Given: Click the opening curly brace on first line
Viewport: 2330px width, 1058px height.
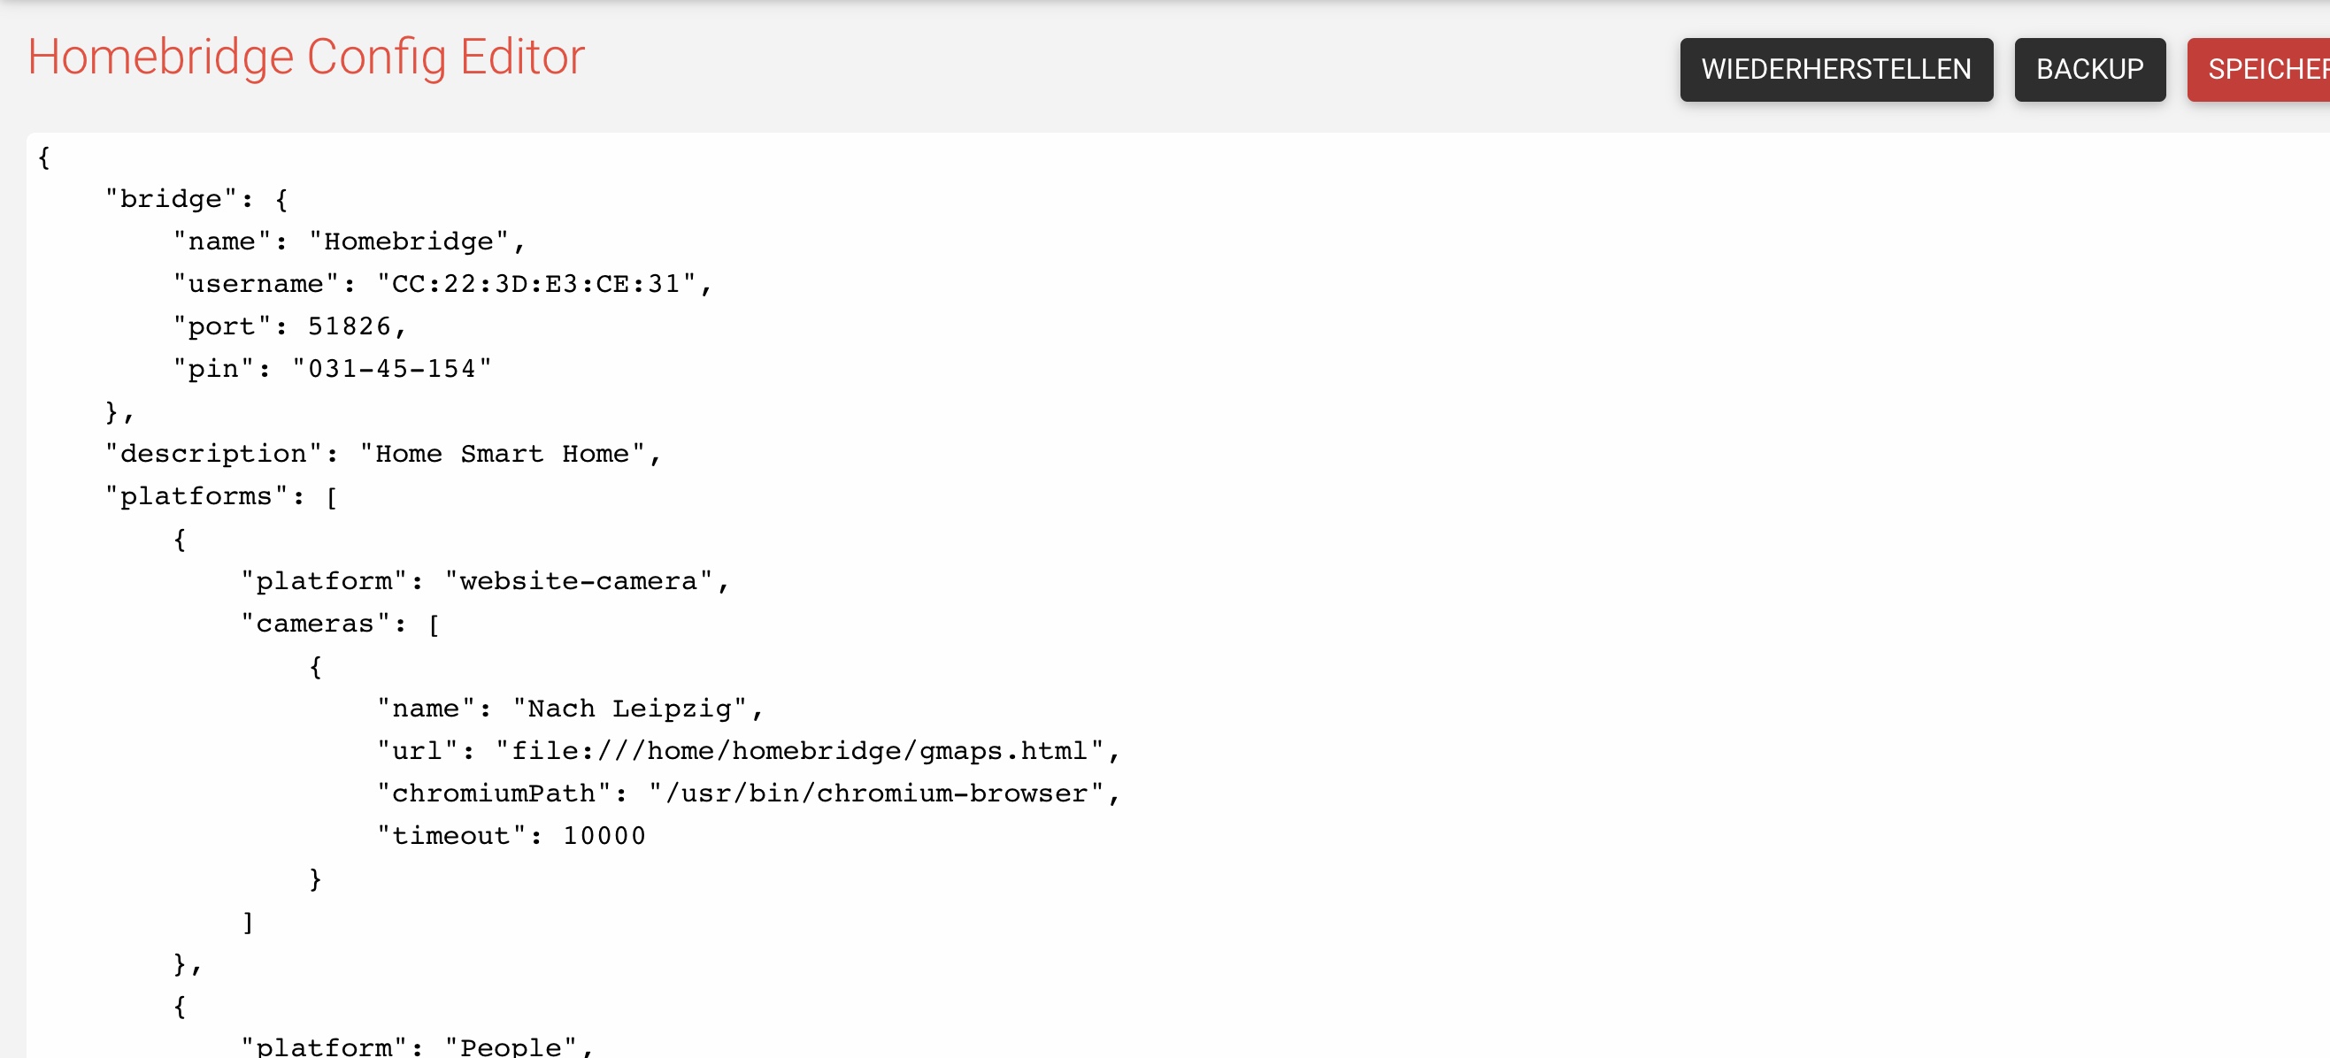Looking at the screenshot, I should (x=43, y=157).
